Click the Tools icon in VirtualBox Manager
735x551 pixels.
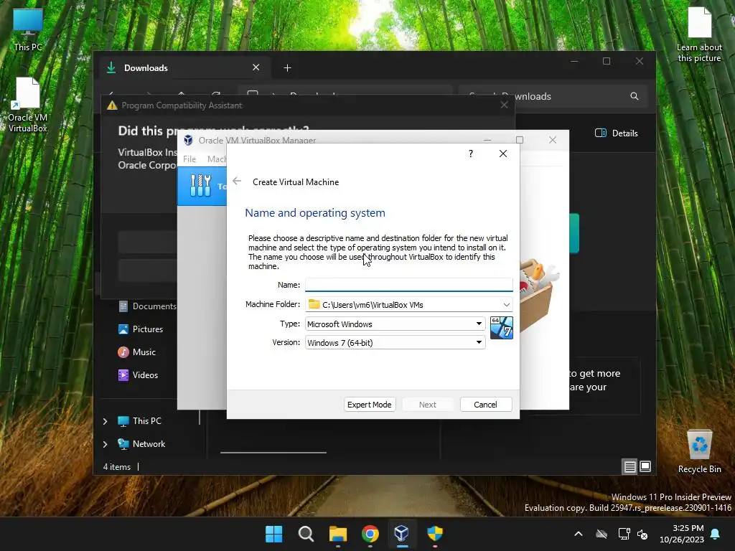pos(201,186)
